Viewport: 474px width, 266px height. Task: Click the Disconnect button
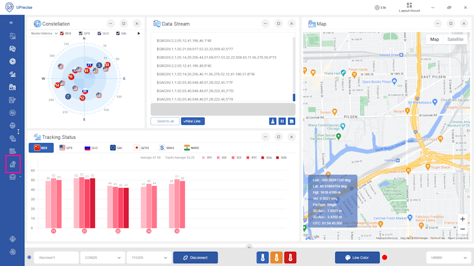tap(196, 258)
